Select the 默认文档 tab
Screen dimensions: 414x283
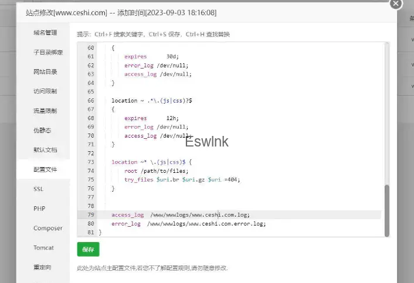(x=45, y=150)
